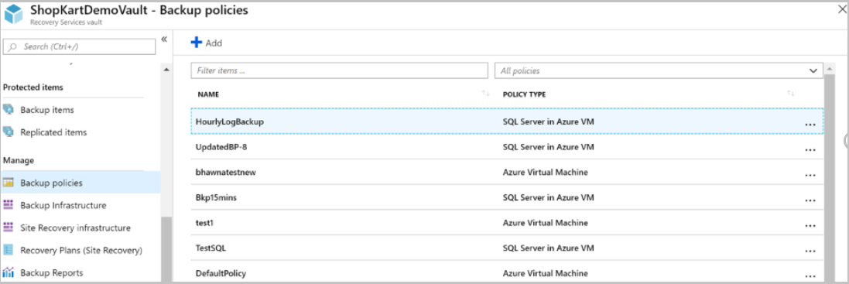Screen dimensions: 849x284
Task: Open the ellipsis menu for UpdatedBP-8
Action: tap(810, 149)
